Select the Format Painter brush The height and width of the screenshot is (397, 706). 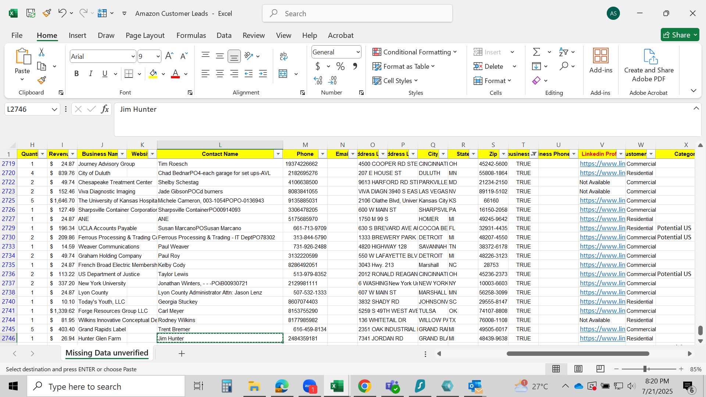pos(42,80)
